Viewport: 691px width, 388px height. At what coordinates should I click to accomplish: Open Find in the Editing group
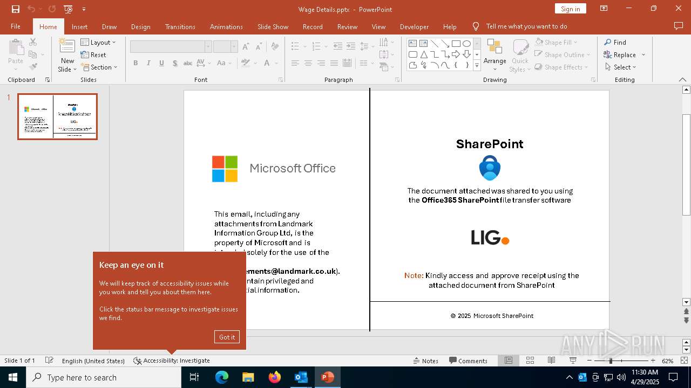point(615,43)
